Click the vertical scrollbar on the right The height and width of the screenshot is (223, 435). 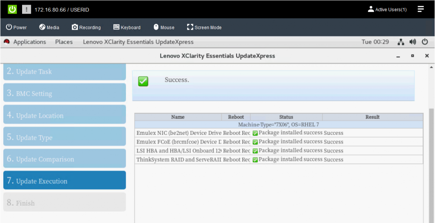pos(432,165)
